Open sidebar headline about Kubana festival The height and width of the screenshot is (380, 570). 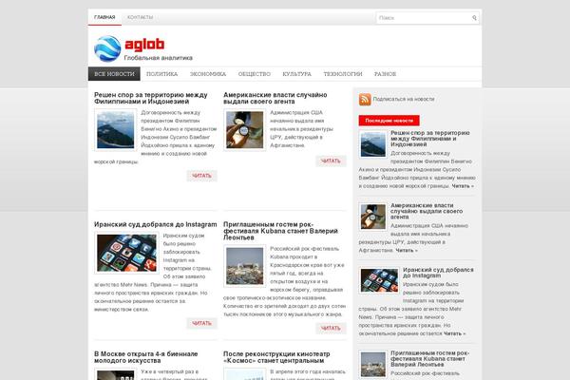coord(429,358)
